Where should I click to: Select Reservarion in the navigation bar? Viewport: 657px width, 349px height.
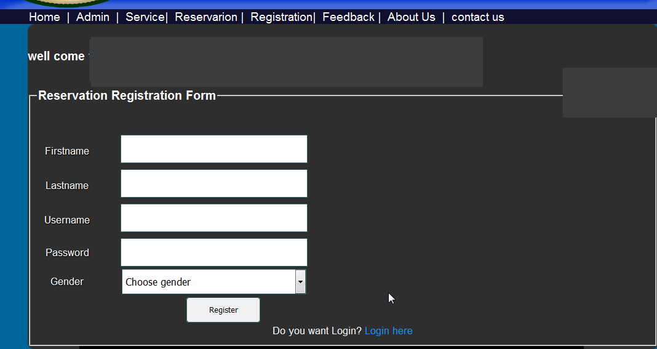click(206, 17)
